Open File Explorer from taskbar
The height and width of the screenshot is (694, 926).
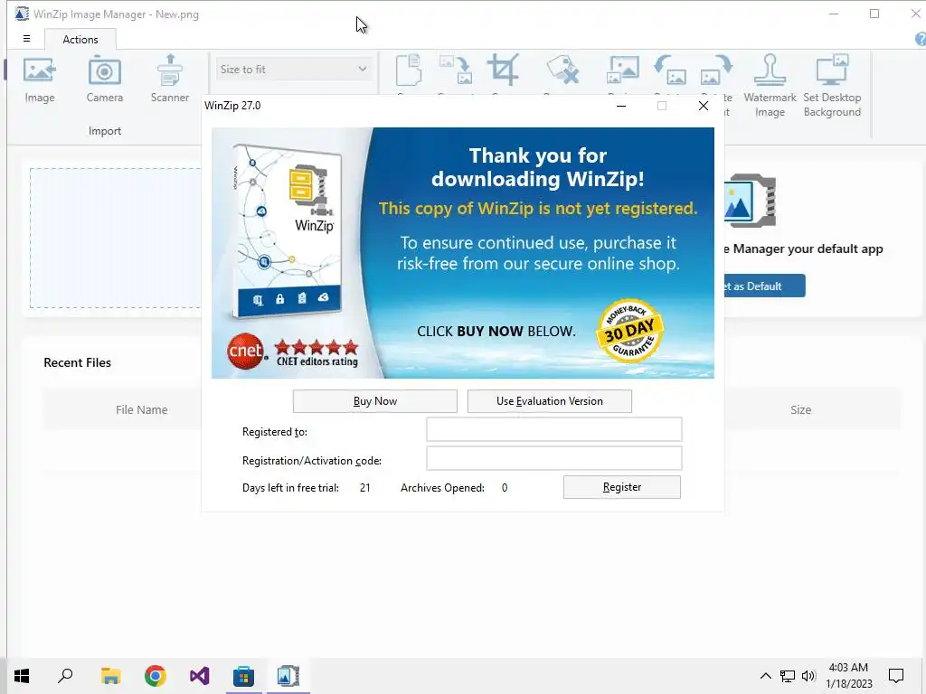click(x=110, y=676)
